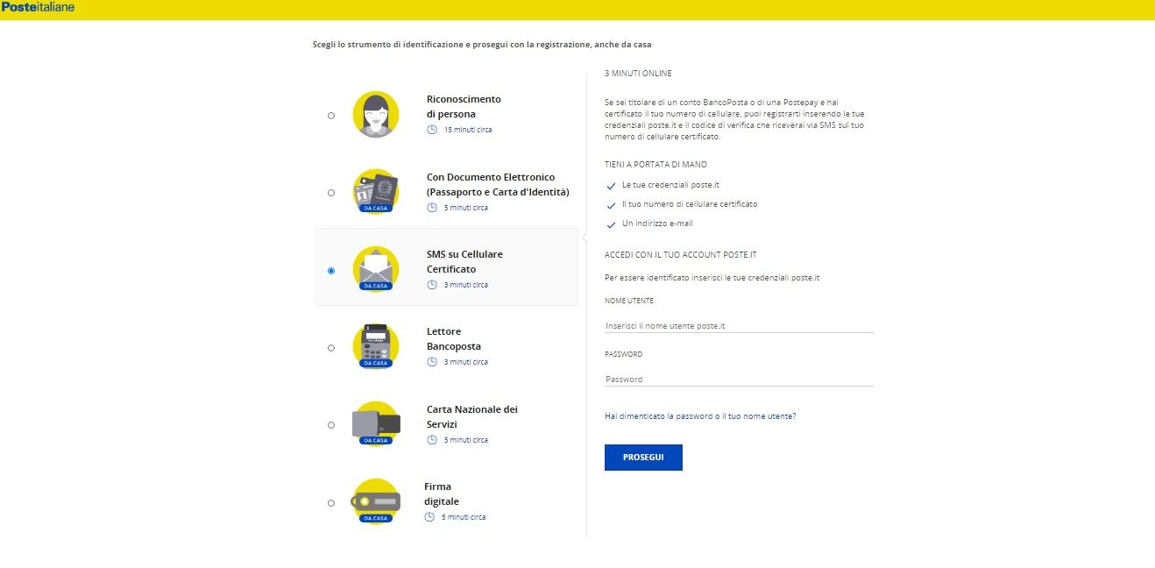Focus the Nome Utente input field
The image size is (1155, 568).
pos(739,325)
